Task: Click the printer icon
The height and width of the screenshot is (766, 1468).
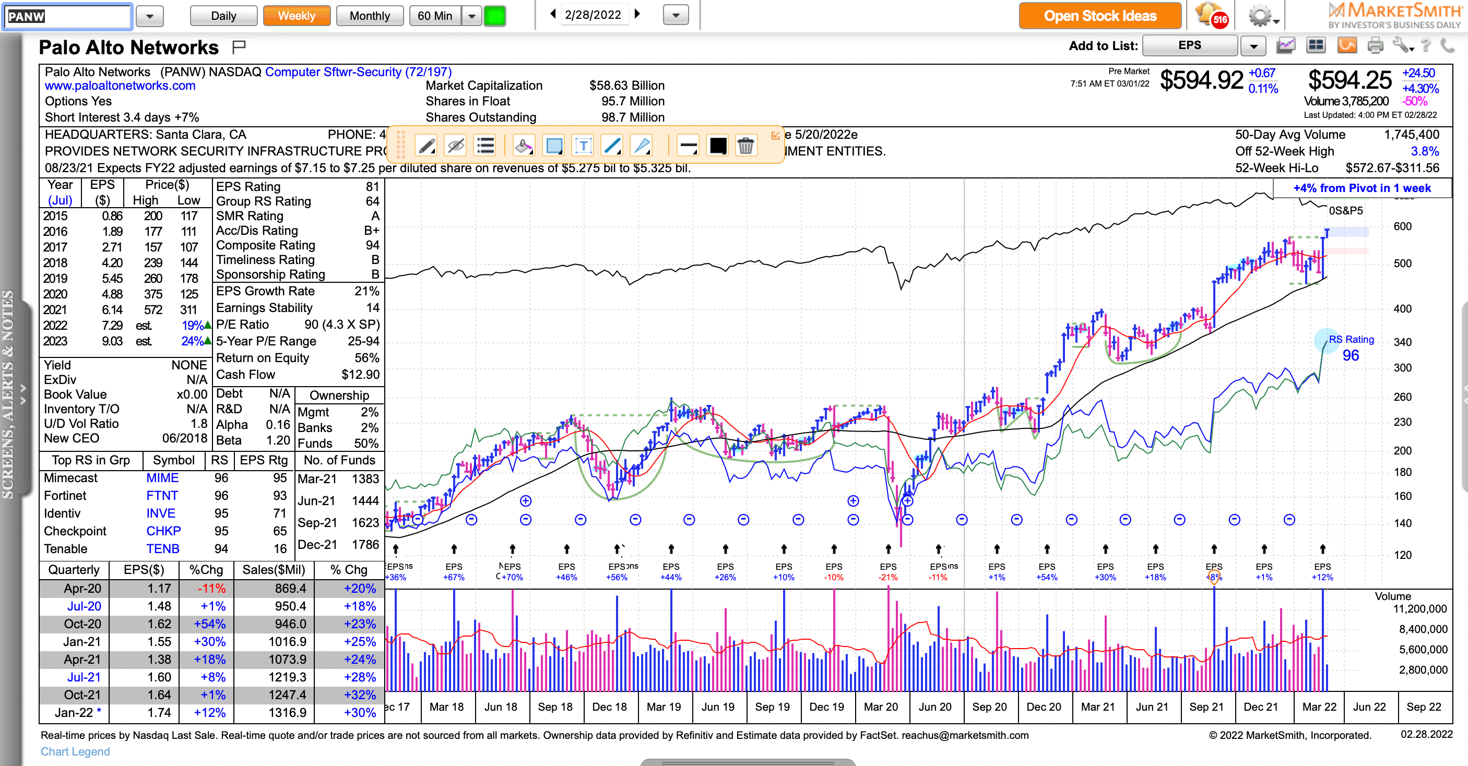Action: pos(1375,45)
